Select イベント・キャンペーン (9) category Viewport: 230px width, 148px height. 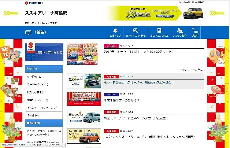[x=42, y=108]
